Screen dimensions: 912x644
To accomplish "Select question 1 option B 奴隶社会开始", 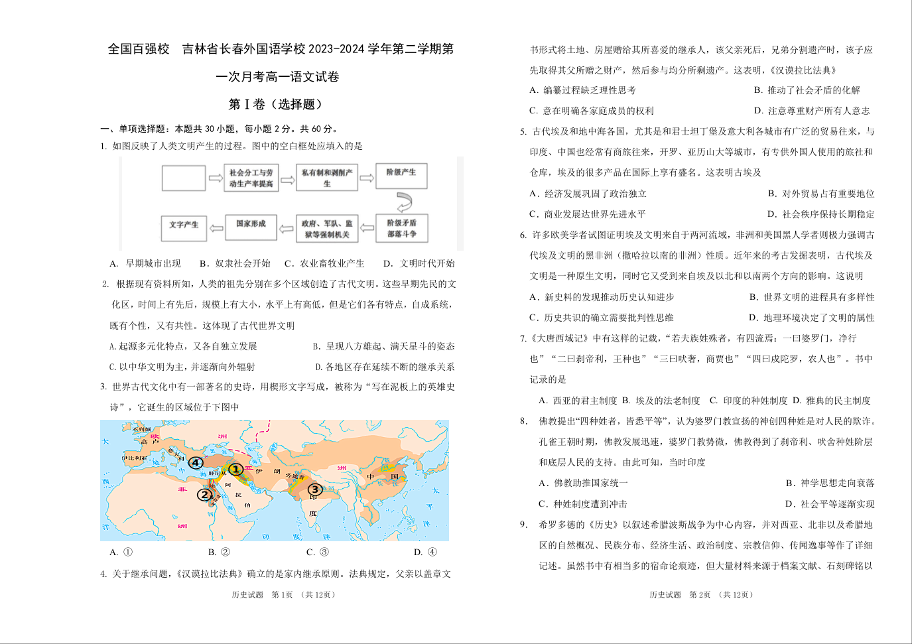I will (x=235, y=263).
